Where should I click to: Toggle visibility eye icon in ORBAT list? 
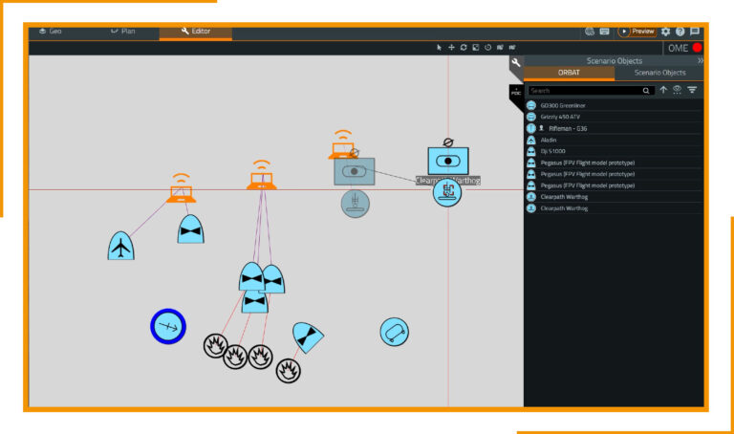click(677, 90)
